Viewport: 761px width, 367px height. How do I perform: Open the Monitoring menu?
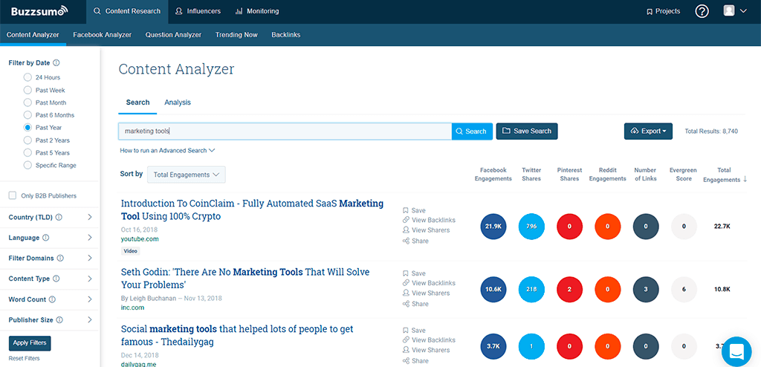pyautogui.click(x=256, y=11)
